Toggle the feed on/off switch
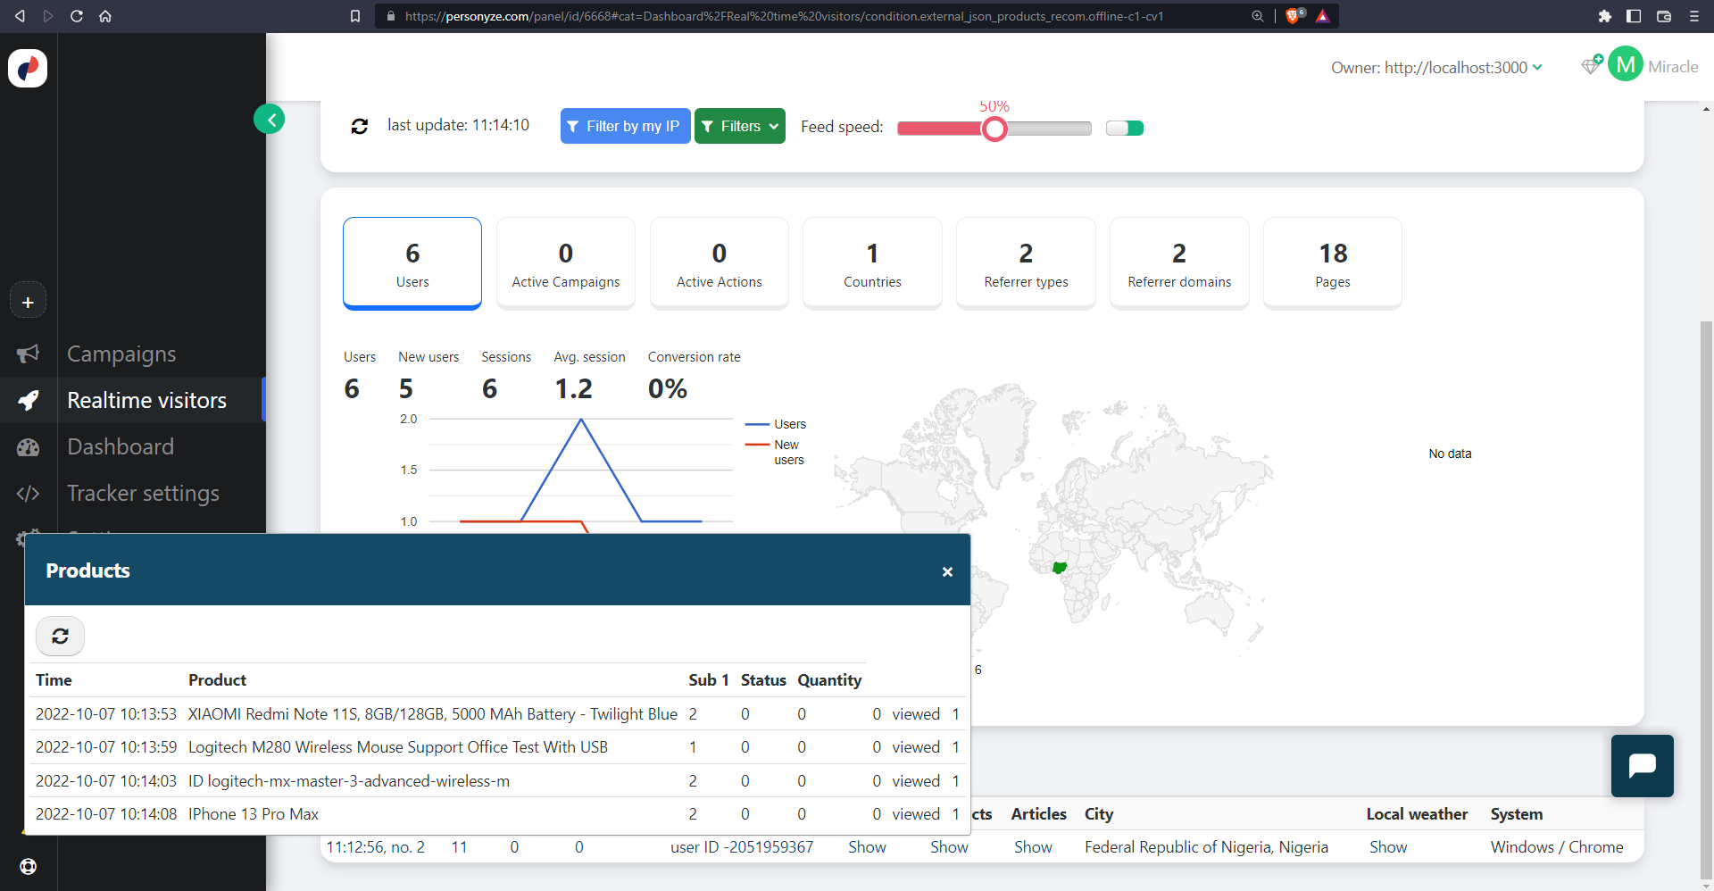Screen dimensions: 1714x891 [1125, 128]
